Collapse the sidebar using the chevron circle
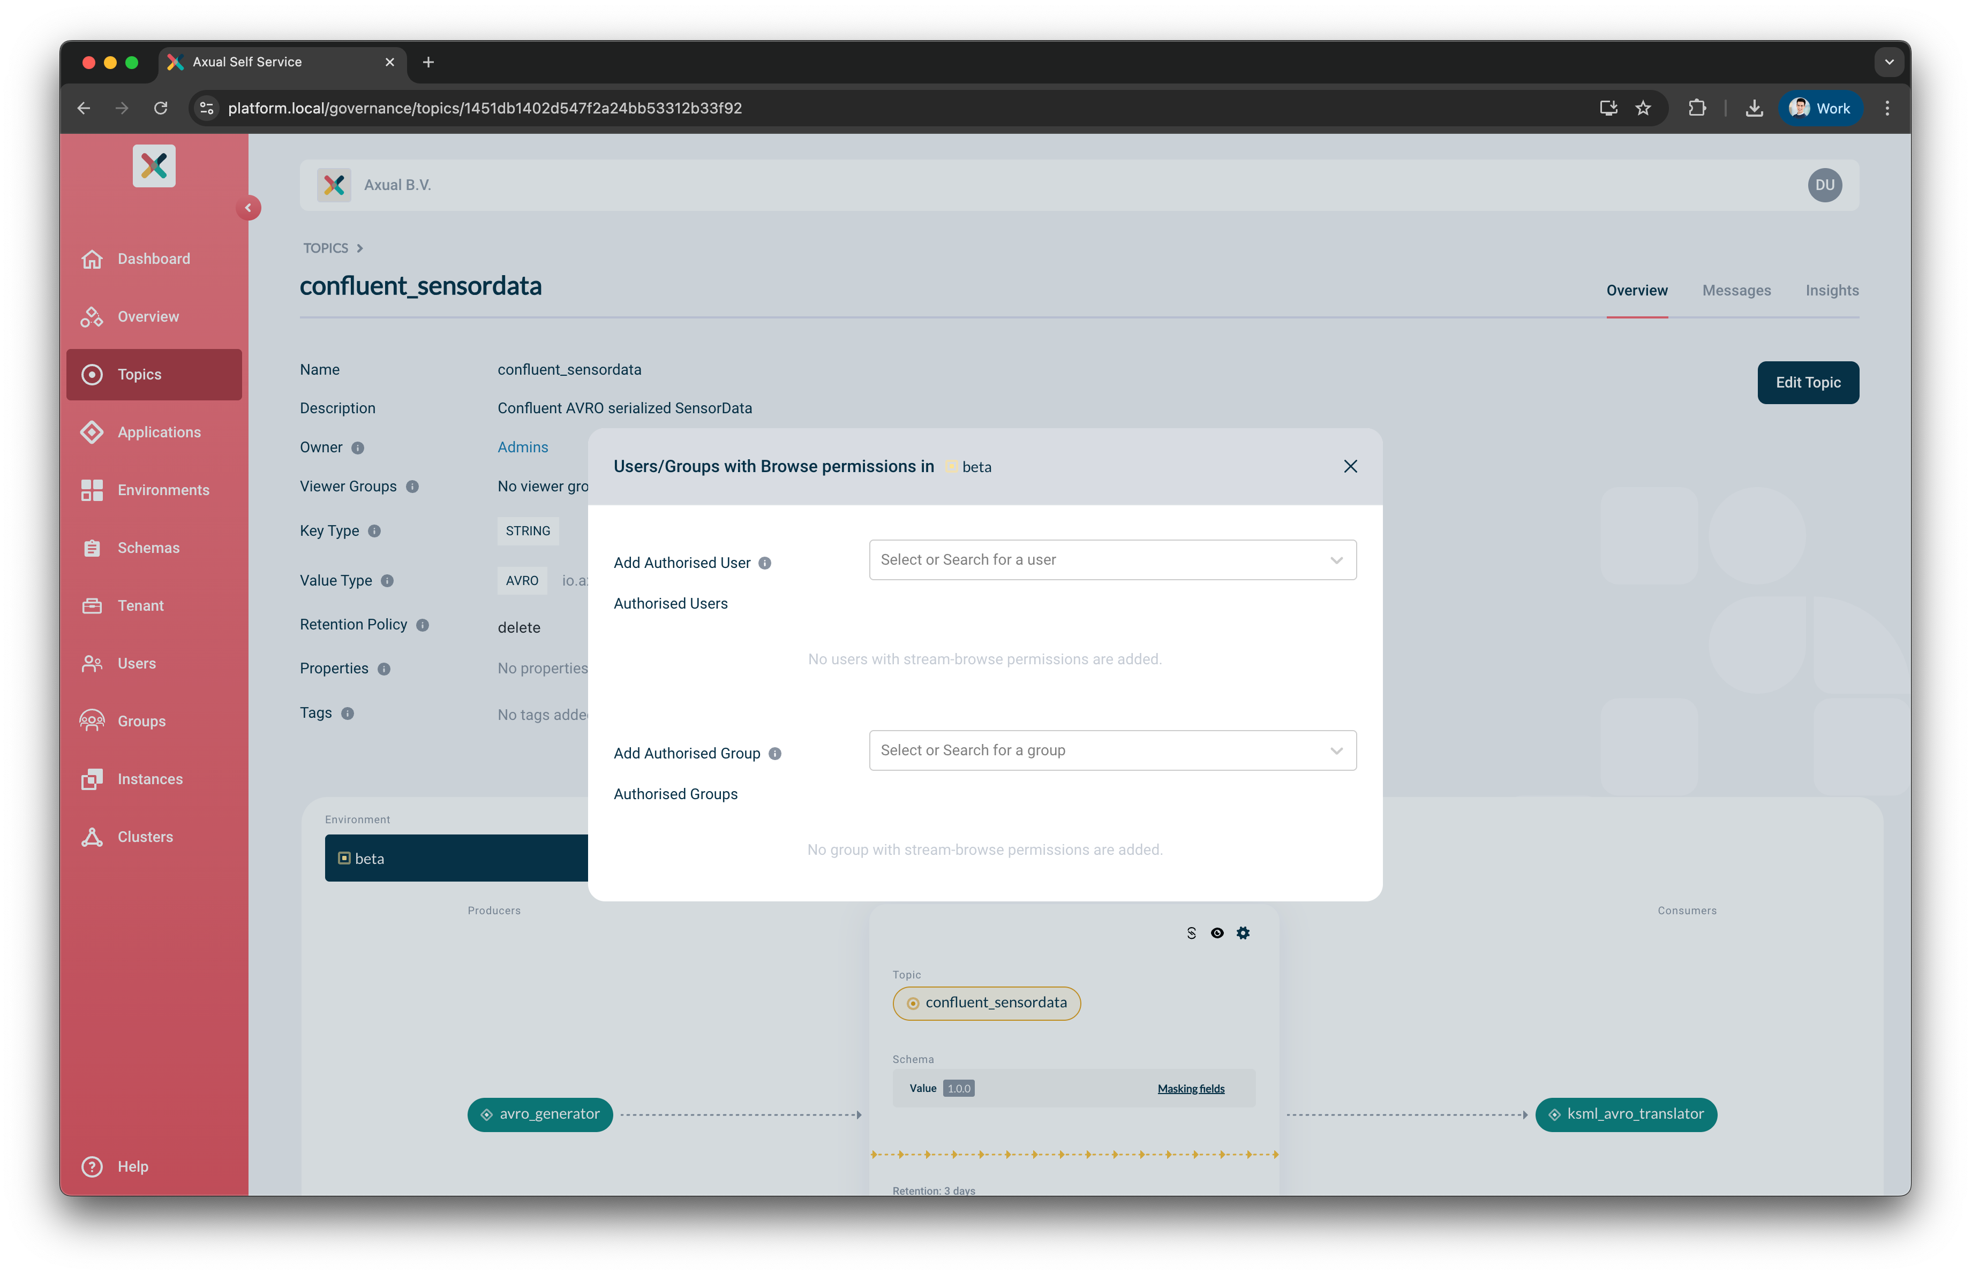The image size is (1971, 1275). 249,208
